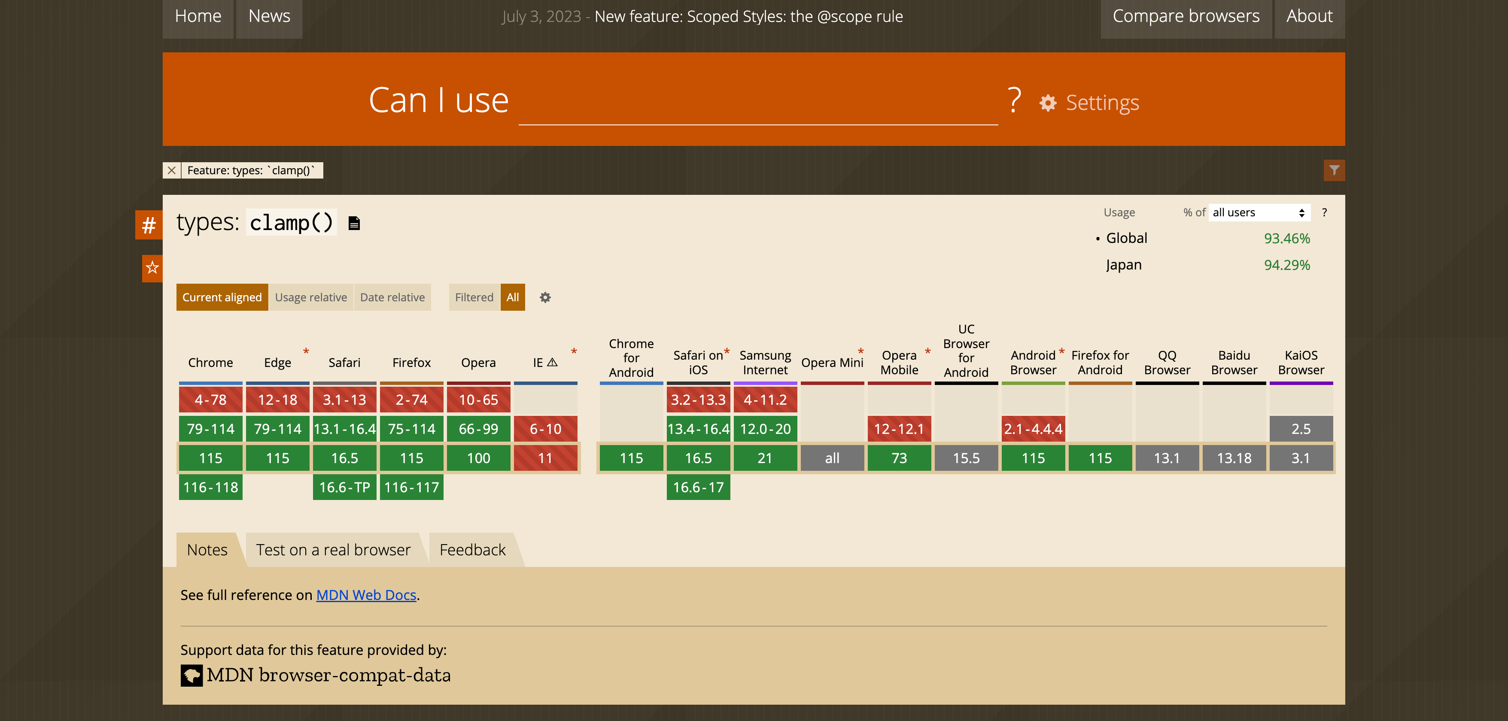Focus the Can I use search field

click(x=757, y=105)
